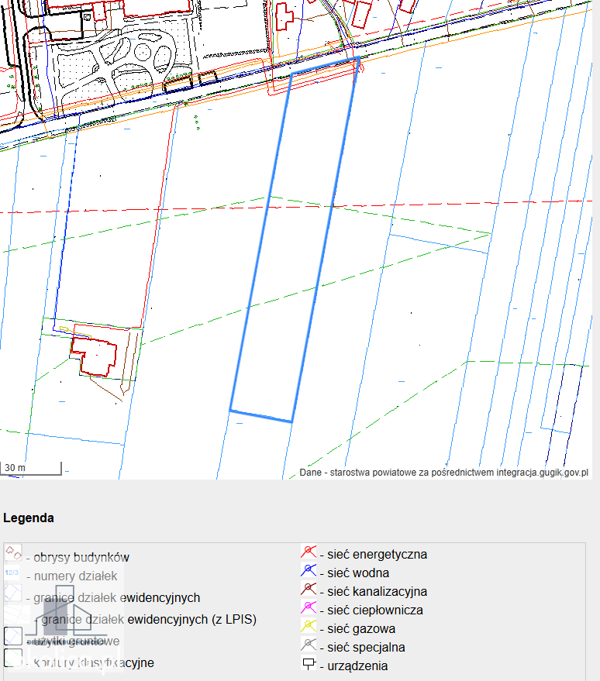This screenshot has width=600, height=681.
Task: Select the numery działek legend icon
Action: tap(12, 573)
